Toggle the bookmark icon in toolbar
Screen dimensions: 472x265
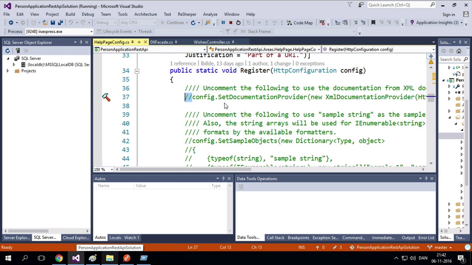pos(373,23)
